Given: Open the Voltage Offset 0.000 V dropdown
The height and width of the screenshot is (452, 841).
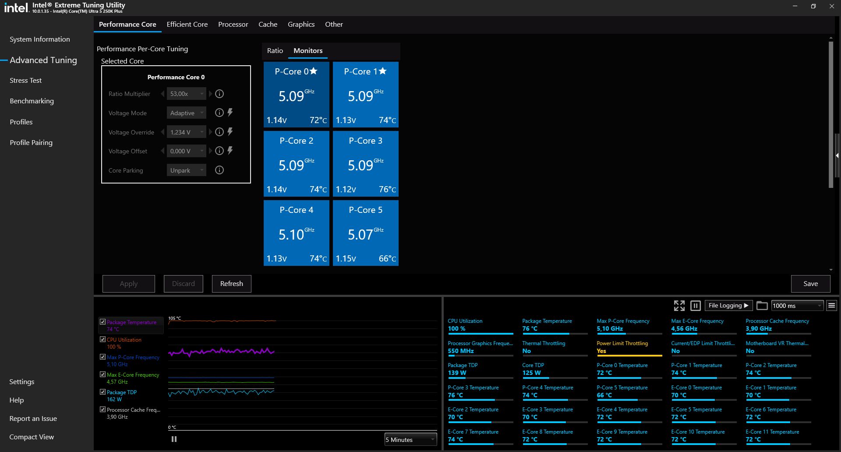Looking at the screenshot, I should pos(186,151).
